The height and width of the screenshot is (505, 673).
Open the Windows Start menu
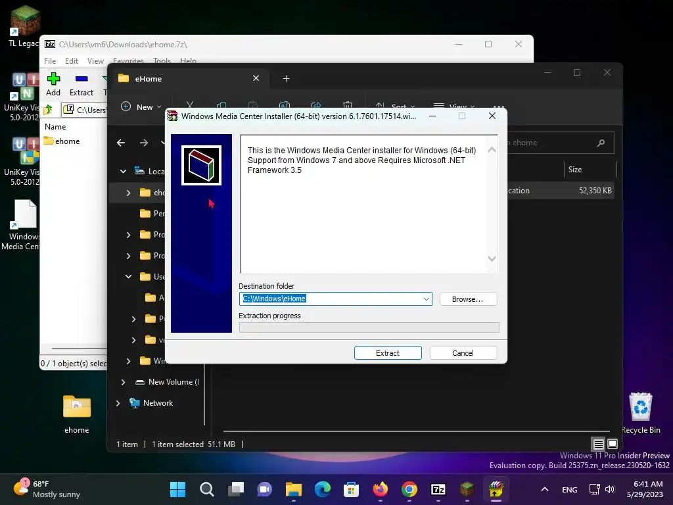(x=177, y=489)
